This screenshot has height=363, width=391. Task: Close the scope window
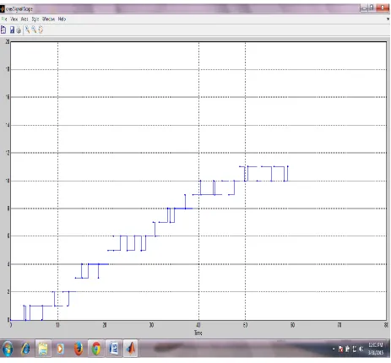coord(383,8)
